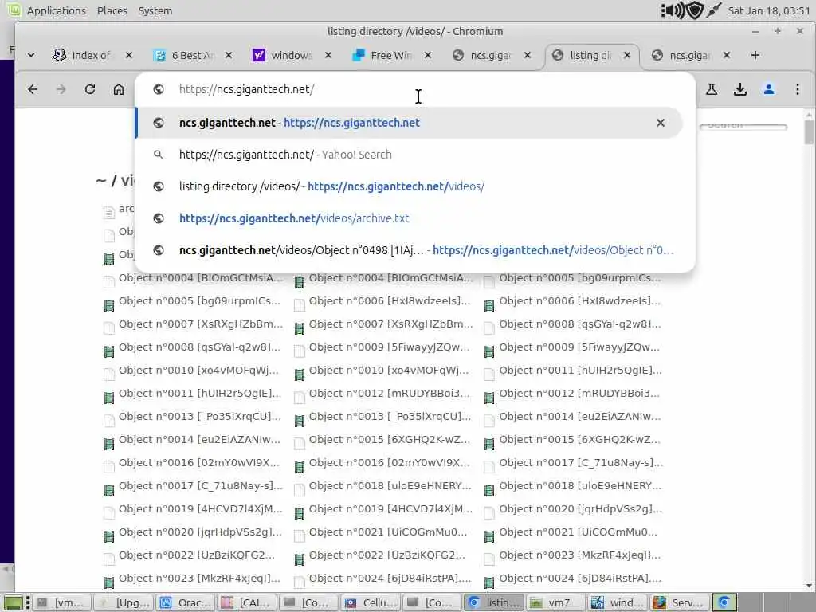
Task: Switch to the Orac... taskbar window
Action: 186,602
